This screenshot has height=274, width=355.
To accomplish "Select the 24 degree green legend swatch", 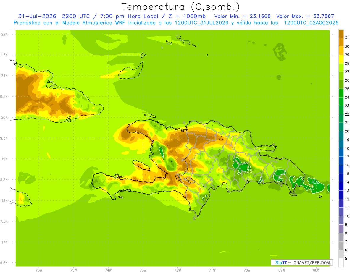I will click(341, 93).
